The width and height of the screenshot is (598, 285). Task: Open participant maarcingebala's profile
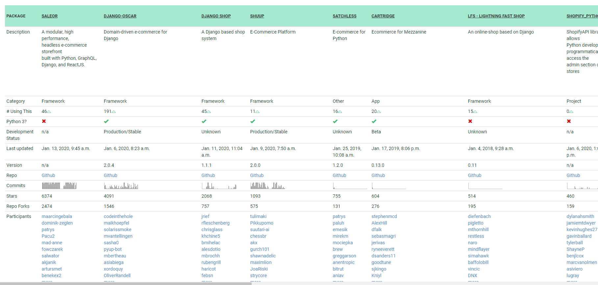coord(57,216)
